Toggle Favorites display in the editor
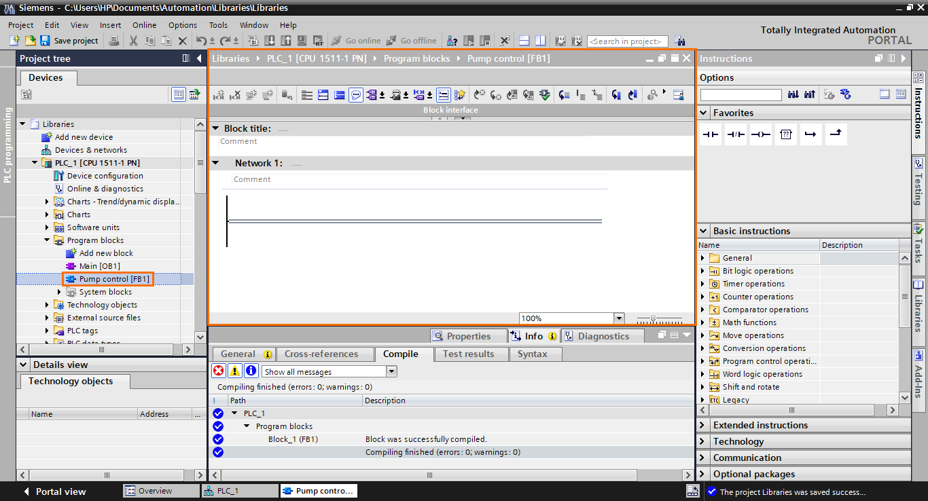The width and height of the screenshot is (928, 501). pos(459,94)
